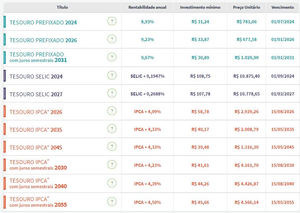Select the Título column header

click(62, 7)
